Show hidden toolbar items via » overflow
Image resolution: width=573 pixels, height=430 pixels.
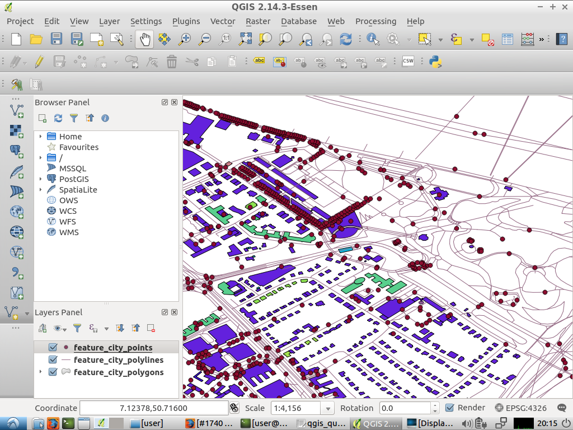tap(542, 39)
